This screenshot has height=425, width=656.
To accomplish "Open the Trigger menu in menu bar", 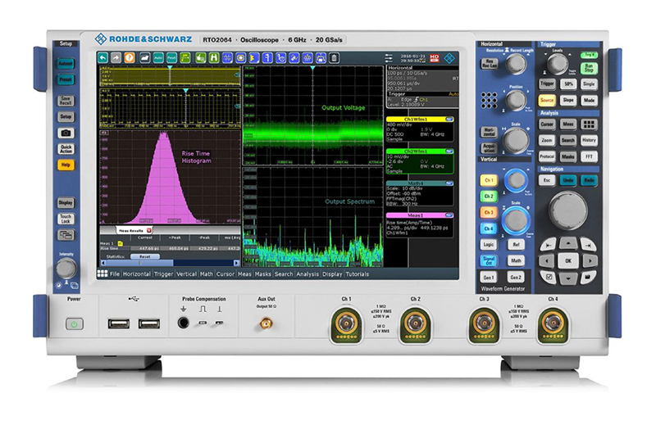I will [163, 274].
